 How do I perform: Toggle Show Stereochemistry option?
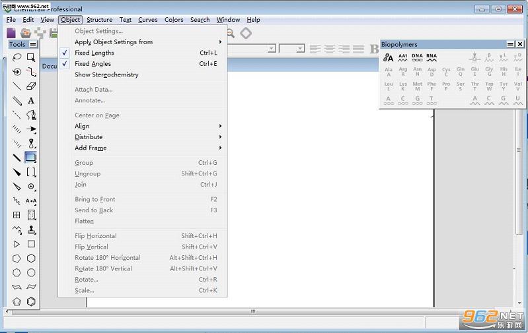pyautogui.click(x=143, y=75)
